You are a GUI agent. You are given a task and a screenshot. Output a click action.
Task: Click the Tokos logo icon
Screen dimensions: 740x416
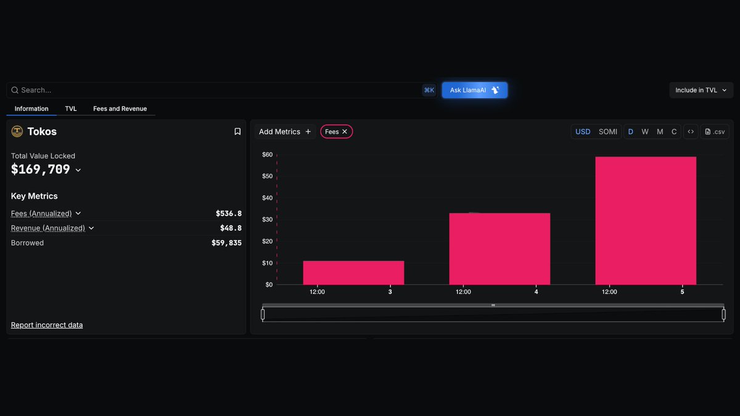click(17, 131)
